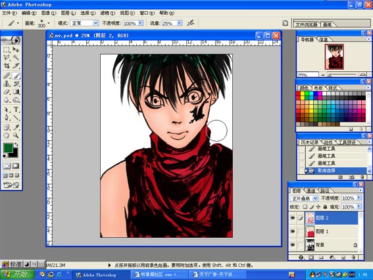
Task: Toggle visibility of layer 图层 1
Action: tap(293, 231)
